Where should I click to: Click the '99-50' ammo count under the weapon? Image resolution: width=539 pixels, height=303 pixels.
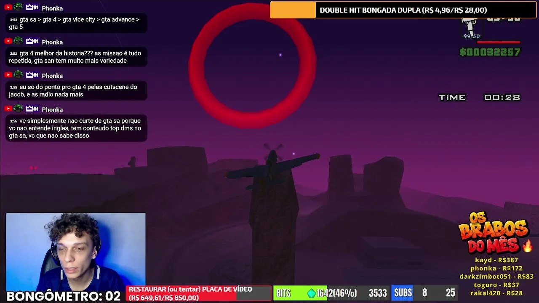tap(472, 37)
